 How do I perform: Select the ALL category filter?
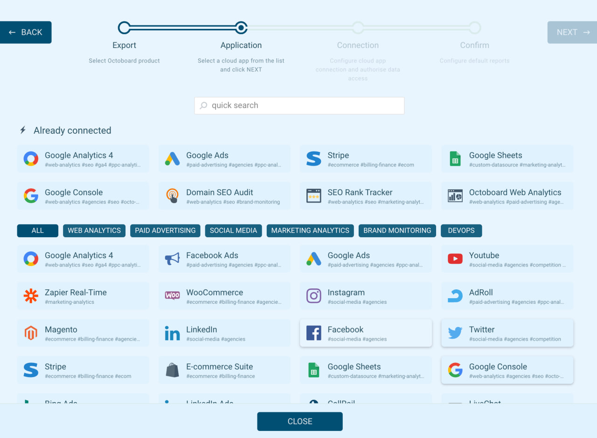tap(38, 231)
